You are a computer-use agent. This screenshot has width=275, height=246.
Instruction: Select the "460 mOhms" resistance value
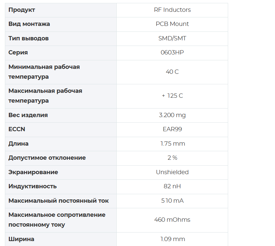click(x=172, y=220)
